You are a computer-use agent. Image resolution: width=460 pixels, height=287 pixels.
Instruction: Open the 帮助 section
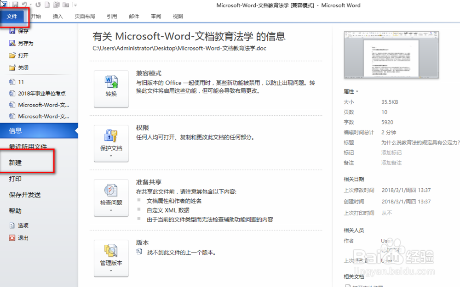[x=15, y=211]
